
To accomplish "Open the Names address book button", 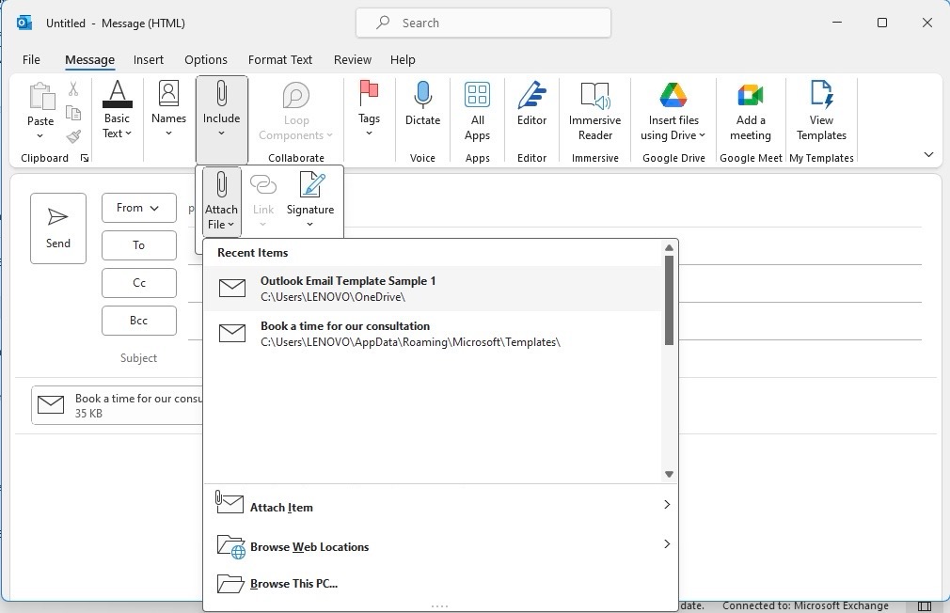I will click(168, 109).
